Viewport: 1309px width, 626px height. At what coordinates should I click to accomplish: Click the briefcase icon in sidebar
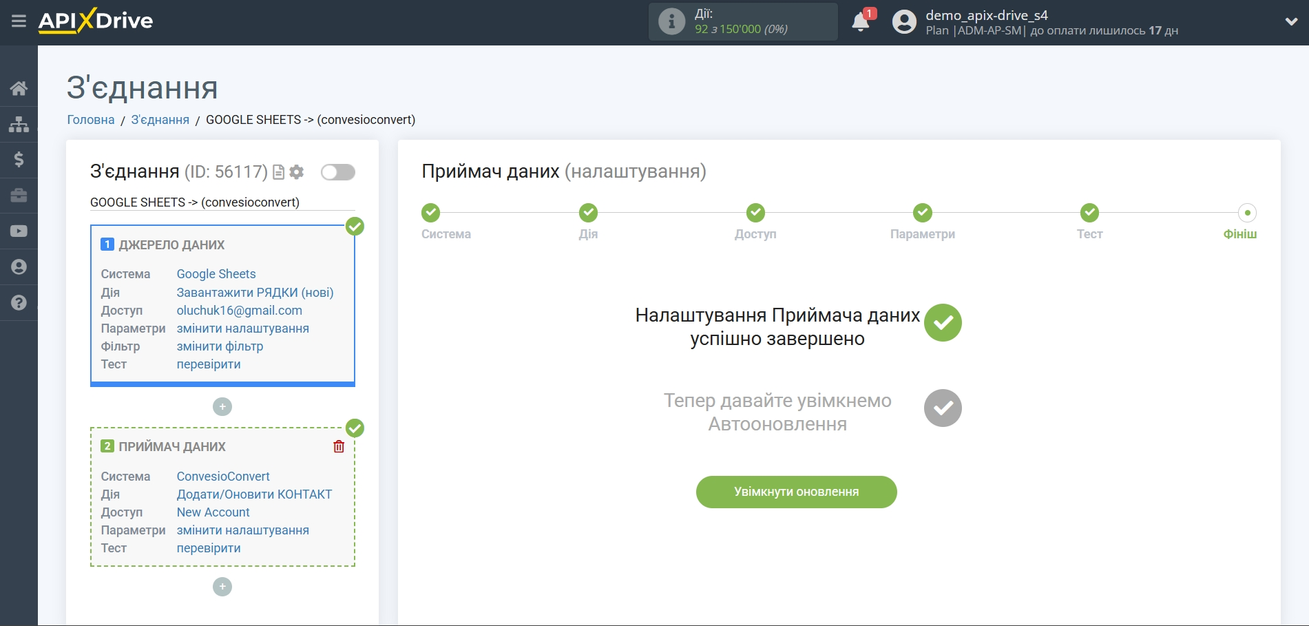(19, 196)
